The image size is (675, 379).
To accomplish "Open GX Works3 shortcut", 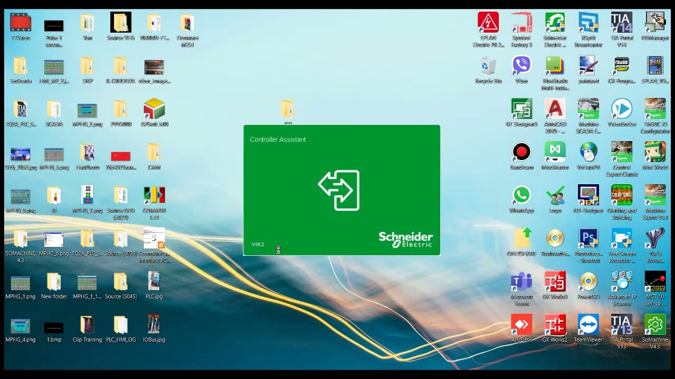I will tap(555, 282).
